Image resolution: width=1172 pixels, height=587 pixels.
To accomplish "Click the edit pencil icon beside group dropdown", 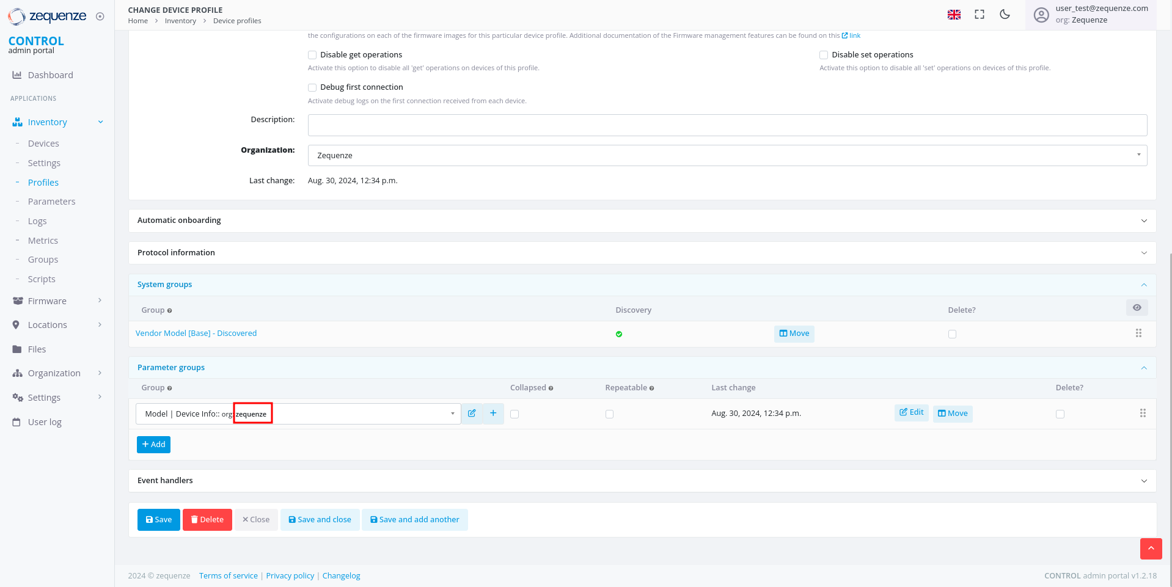I will click(472, 414).
